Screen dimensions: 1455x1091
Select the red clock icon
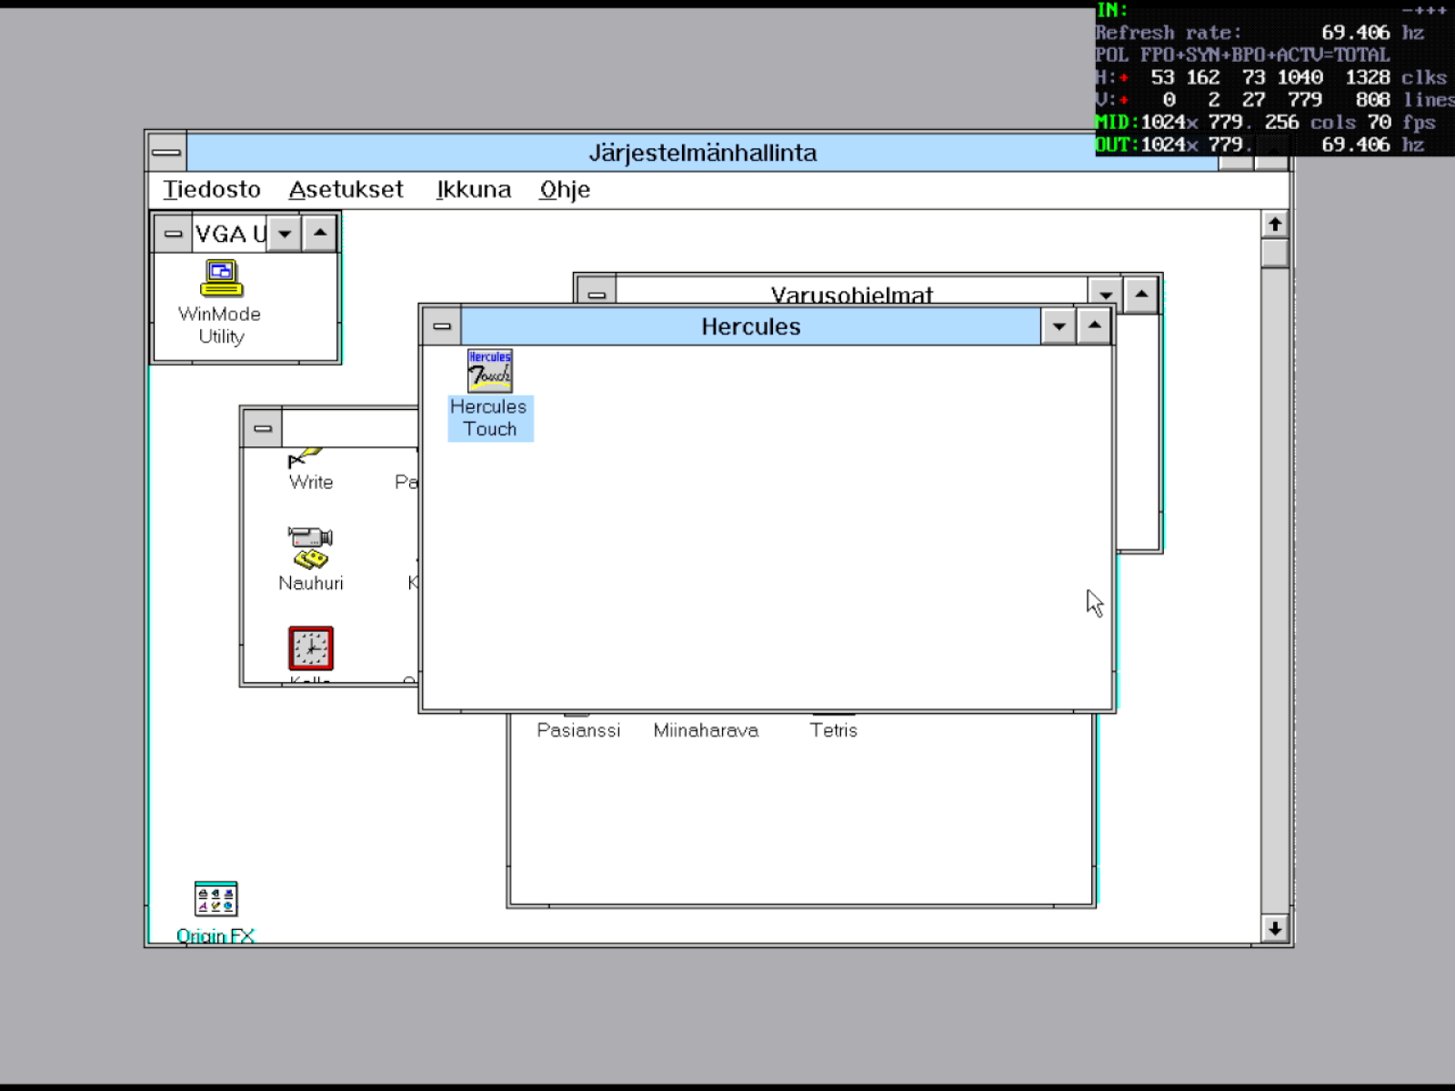click(310, 648)
